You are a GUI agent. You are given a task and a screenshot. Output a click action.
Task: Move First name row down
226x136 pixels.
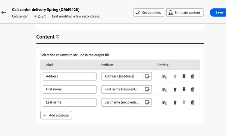[x=184, y=89]
